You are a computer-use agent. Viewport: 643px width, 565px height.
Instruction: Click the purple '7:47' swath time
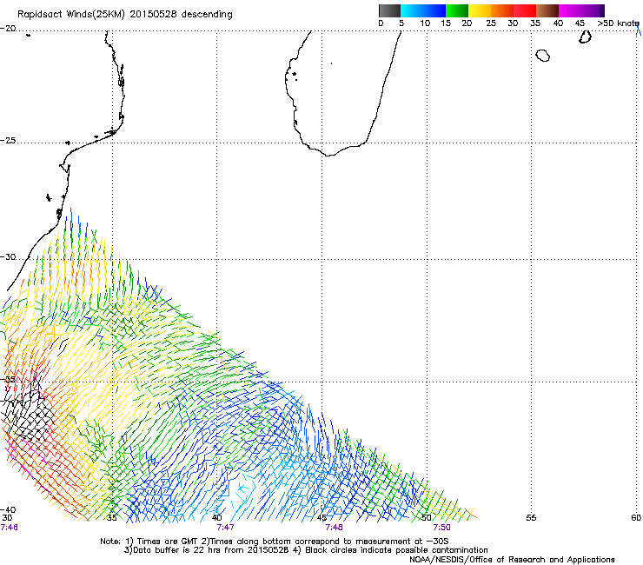coord(225,528)
